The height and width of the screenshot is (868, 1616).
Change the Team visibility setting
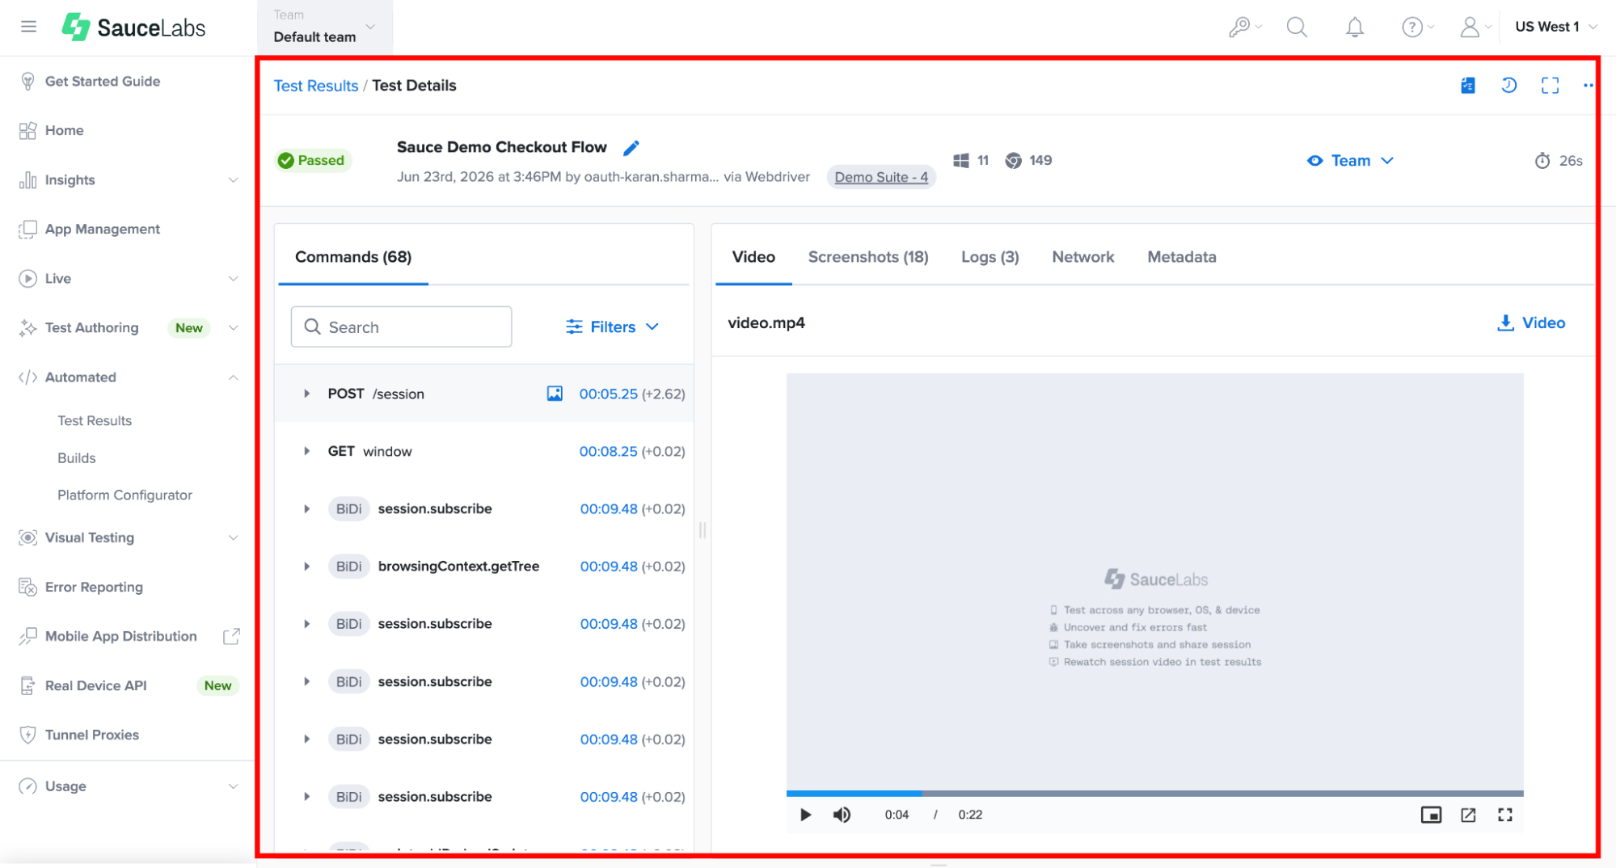click(x=1350, y=160)
